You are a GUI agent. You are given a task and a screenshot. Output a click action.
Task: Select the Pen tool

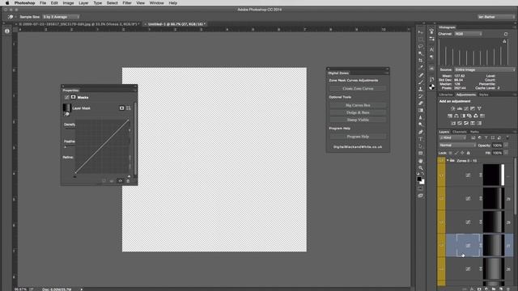(x=421, y=132)
